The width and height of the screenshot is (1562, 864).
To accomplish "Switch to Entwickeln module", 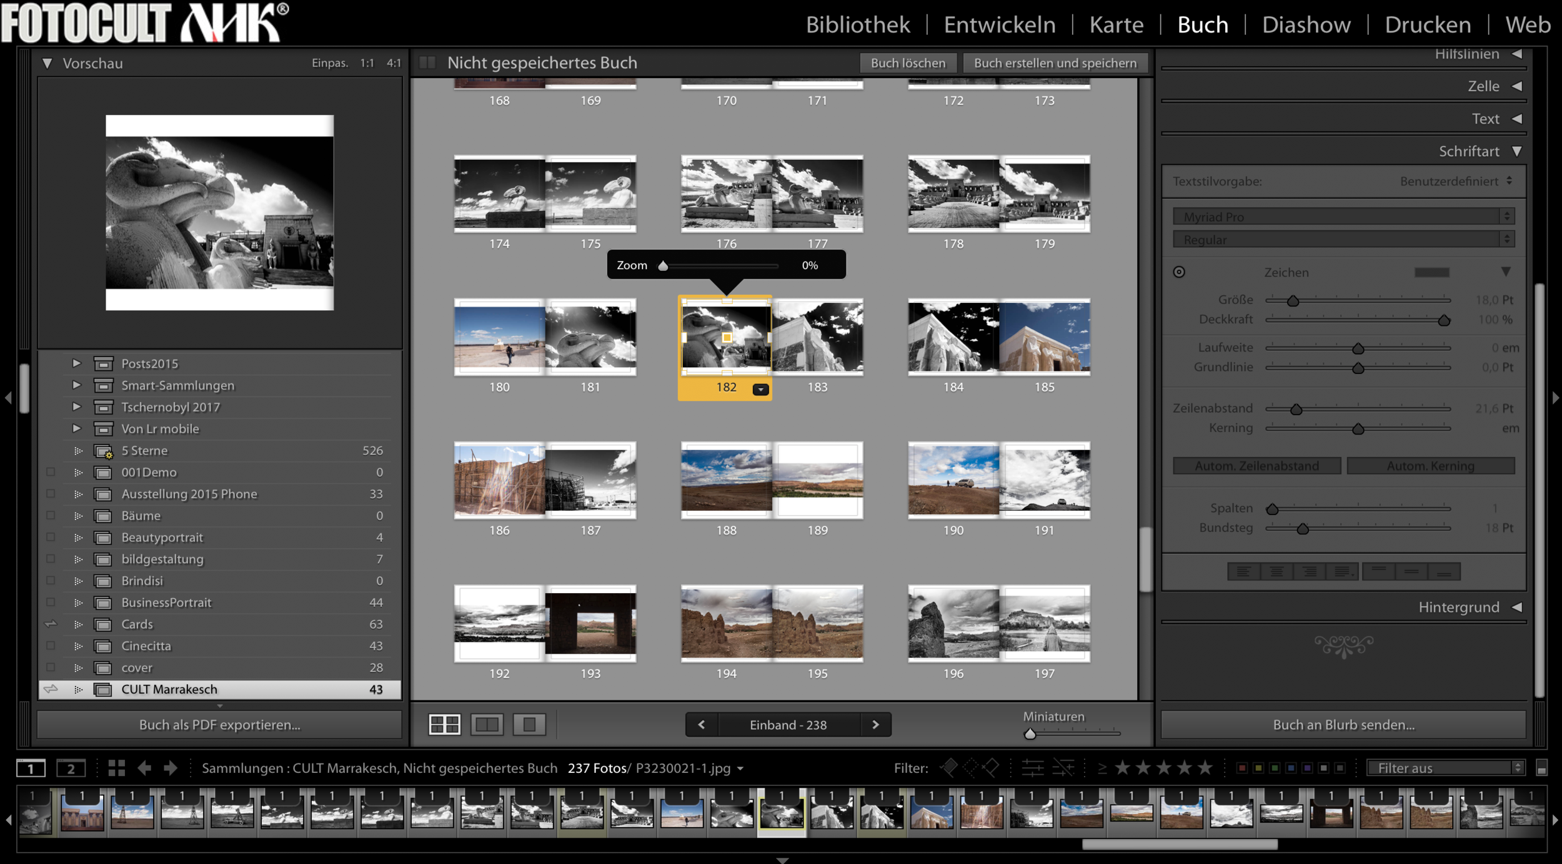I will (1000, 25).
